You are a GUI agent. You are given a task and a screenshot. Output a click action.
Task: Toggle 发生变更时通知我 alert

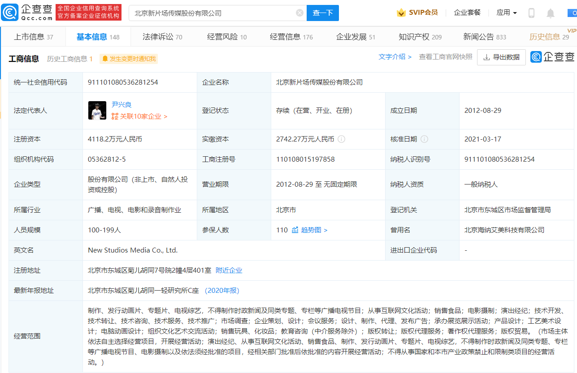pyautogui.click(x=129, y=59)
